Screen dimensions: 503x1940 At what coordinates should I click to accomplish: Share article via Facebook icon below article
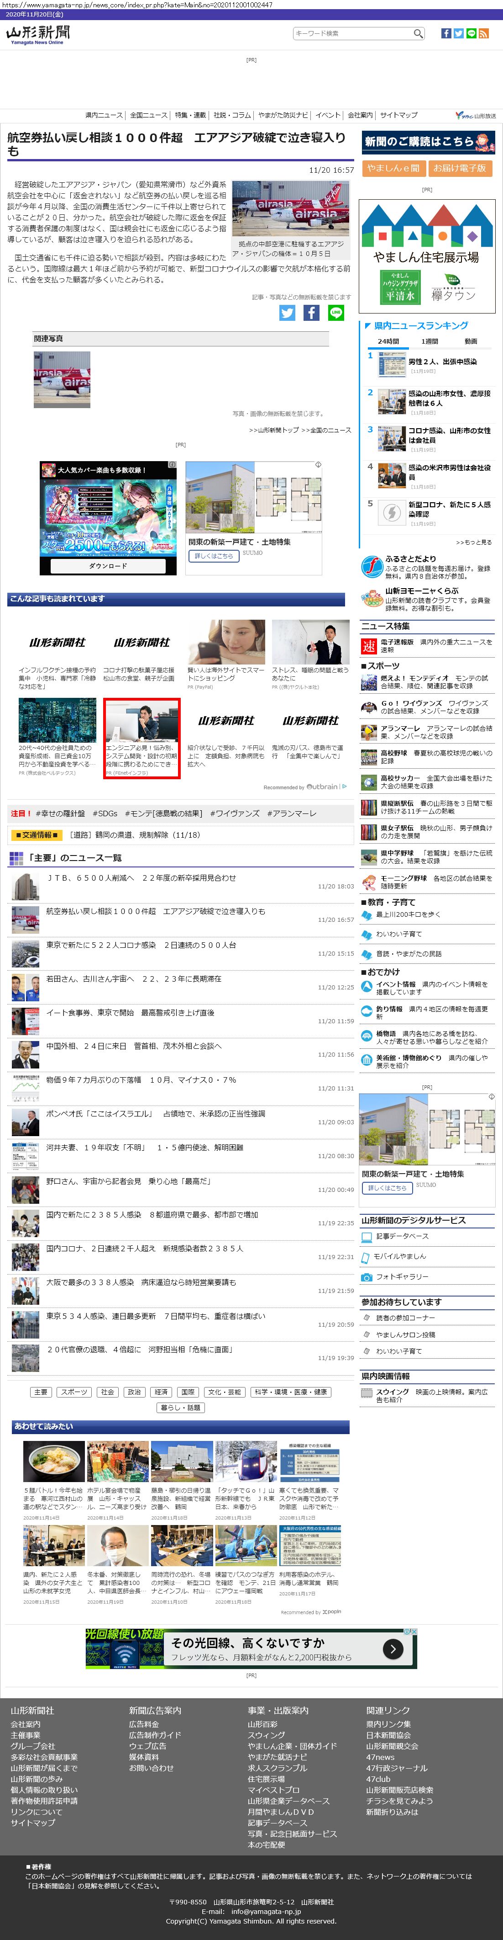coord(311,313)
